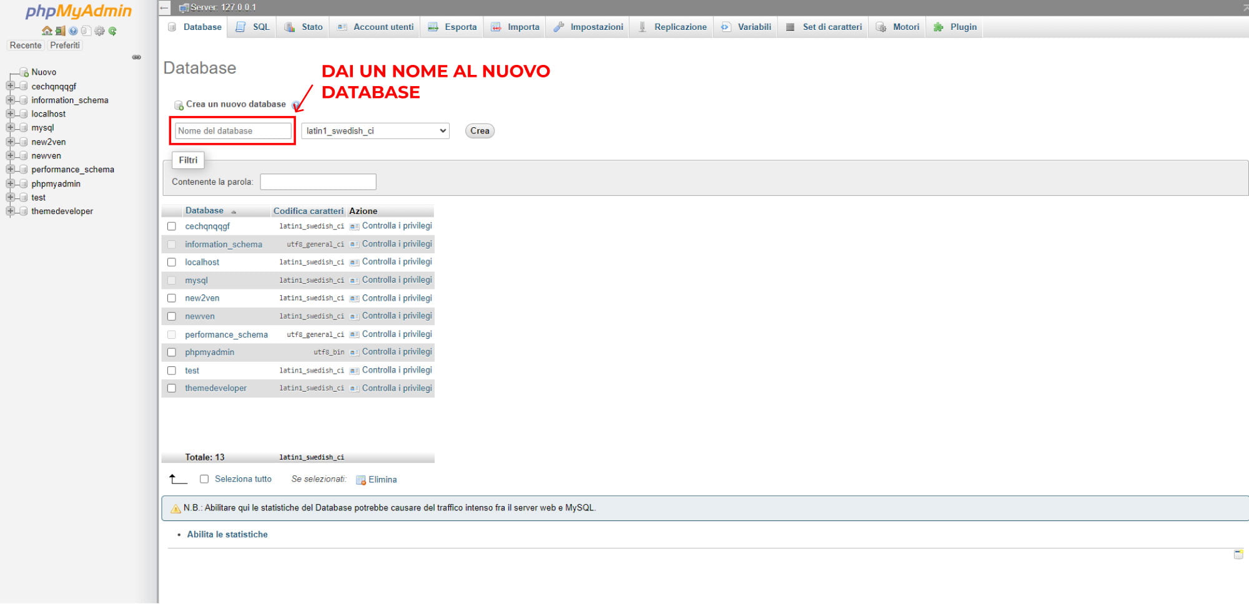
Task: Click the note icon at bottom right
Action: (1238, 554)
